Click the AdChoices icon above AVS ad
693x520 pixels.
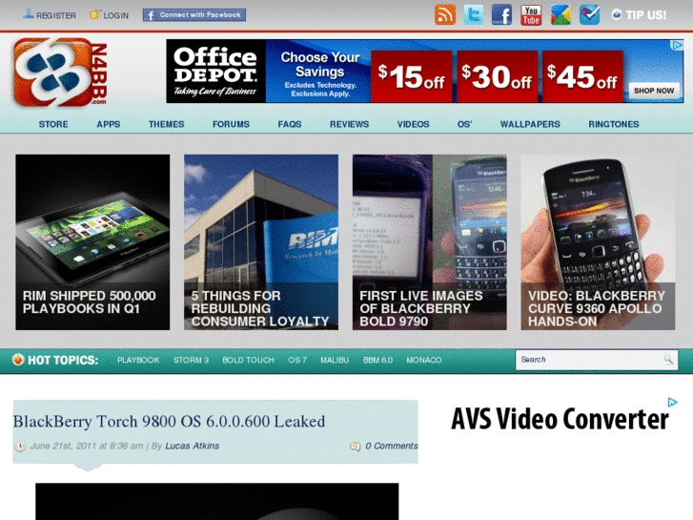(x=672, y=402)
